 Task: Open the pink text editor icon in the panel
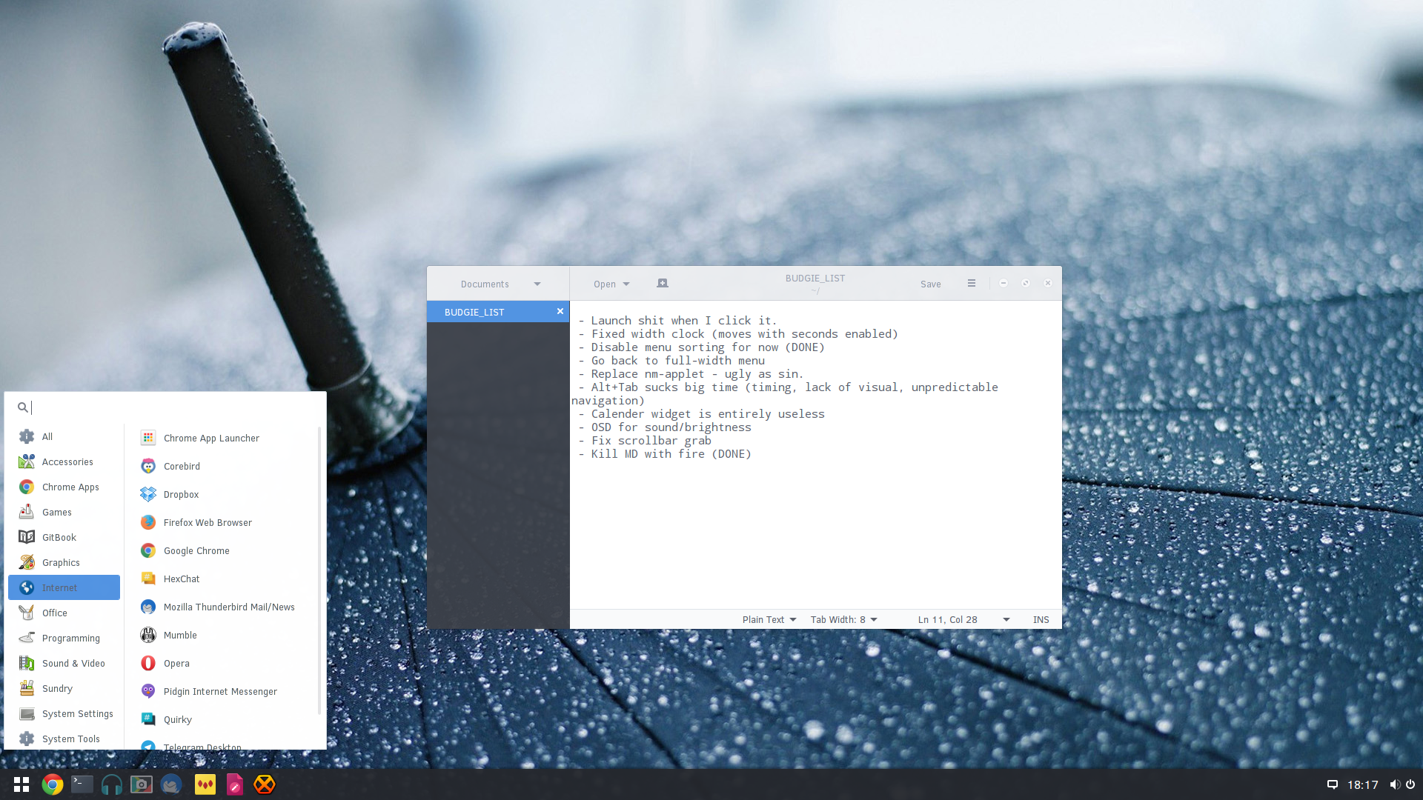tap(235, 784)
